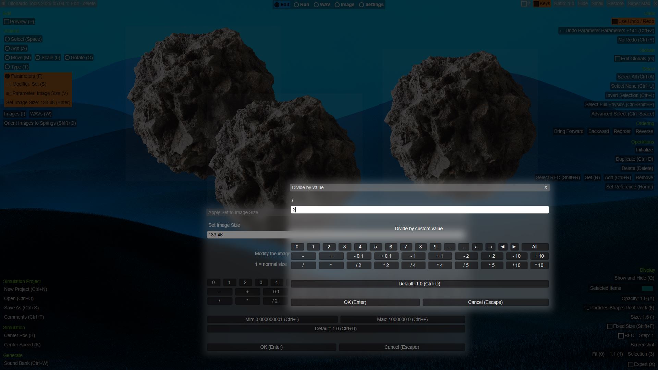658x370 pixels.
Task: Click Default: 1.0 (Ctrl+D) in Divide dialog
Action: (x=419, y=284)
